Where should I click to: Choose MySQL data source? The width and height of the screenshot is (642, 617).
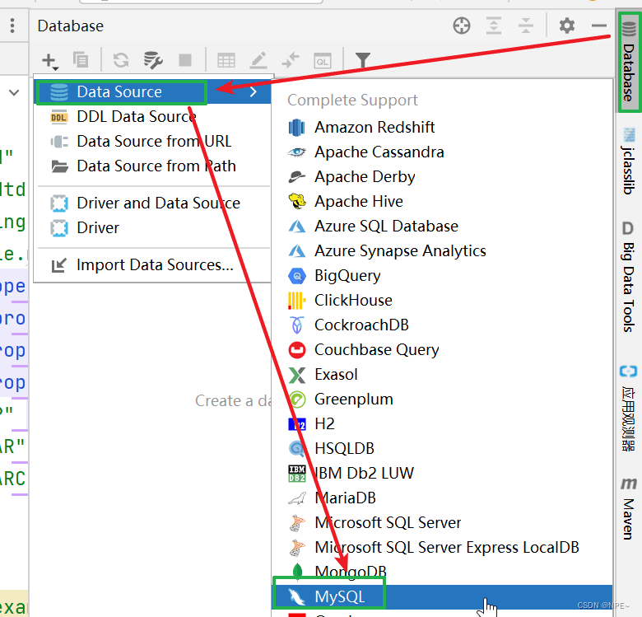click(442, 597)
